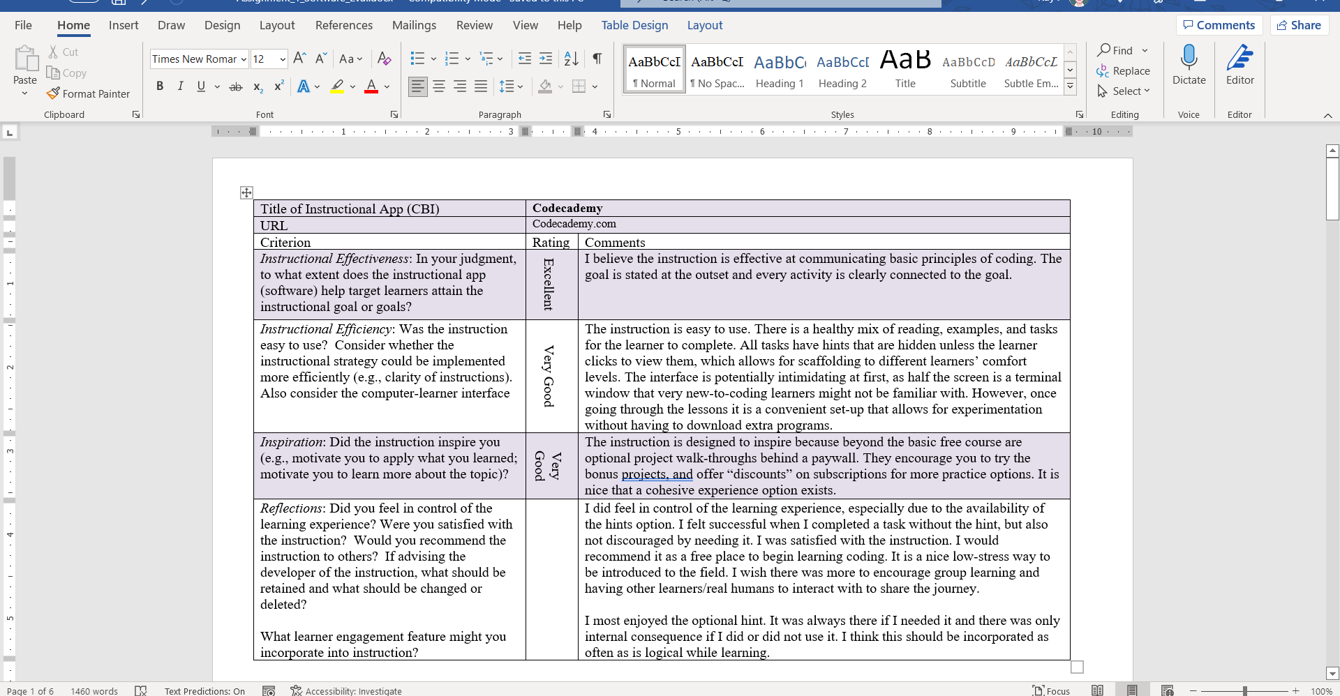This screenshot has width=1340, height=696.
Task: Apply the red font color
Action: pyautogui.click(x=371, y=86)
